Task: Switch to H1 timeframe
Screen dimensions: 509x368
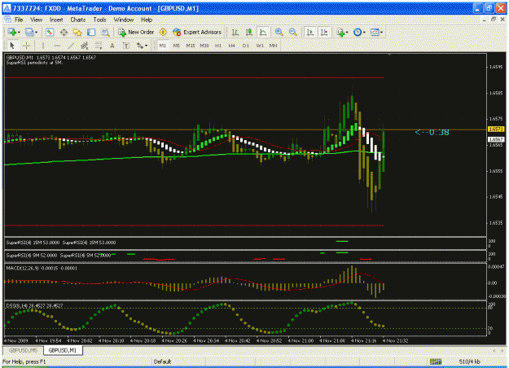Action: point(218,46)
